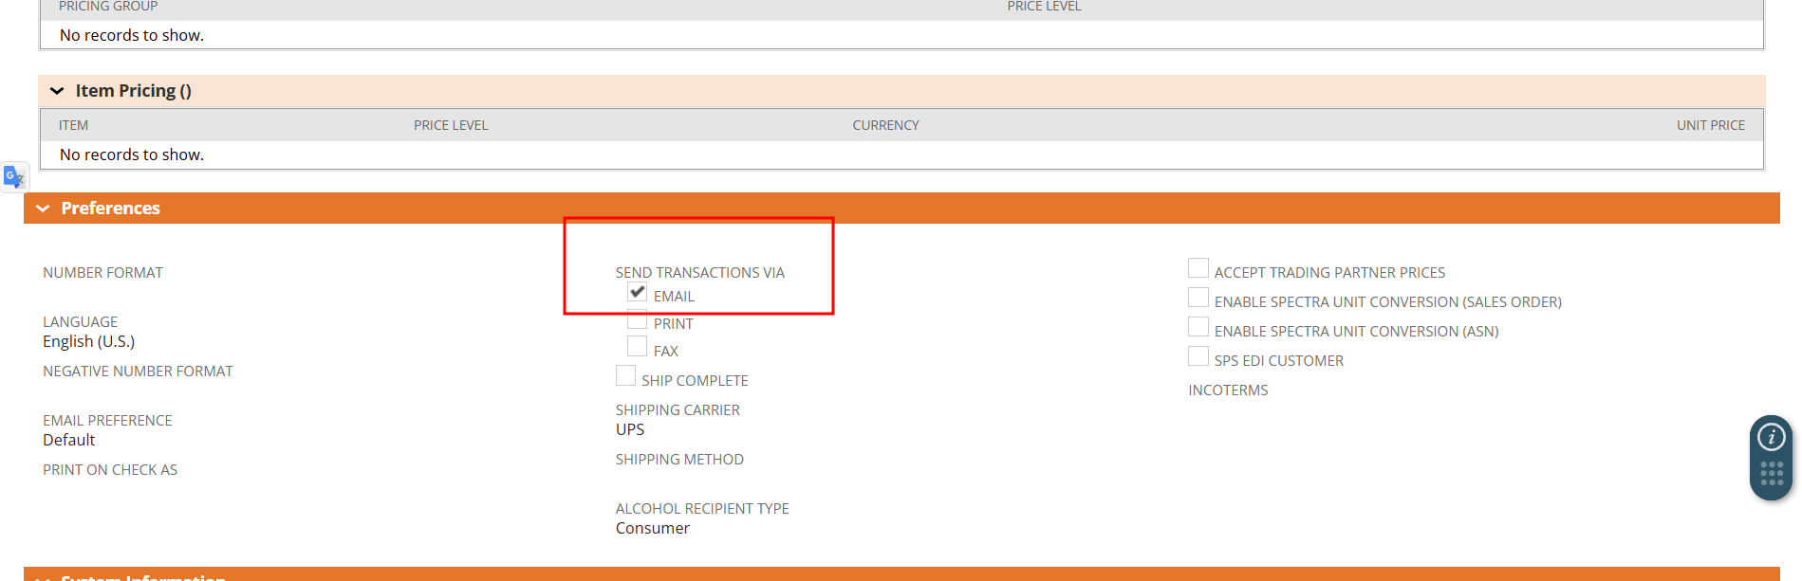Click the UPS shipping carrier value
Viewport: 1802px width, 581px height.
pyautogui.click(x=630, y=429)
